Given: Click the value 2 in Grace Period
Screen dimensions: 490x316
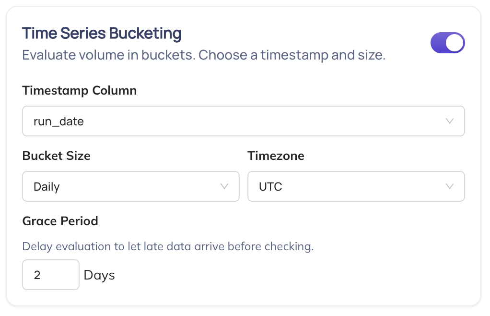Looking at the screenshot, I should click(37, 275).
